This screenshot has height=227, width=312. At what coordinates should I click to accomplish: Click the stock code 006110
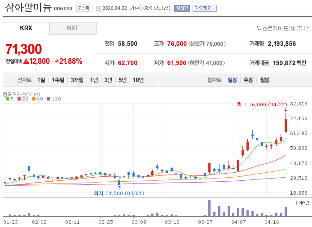[63, 9]
